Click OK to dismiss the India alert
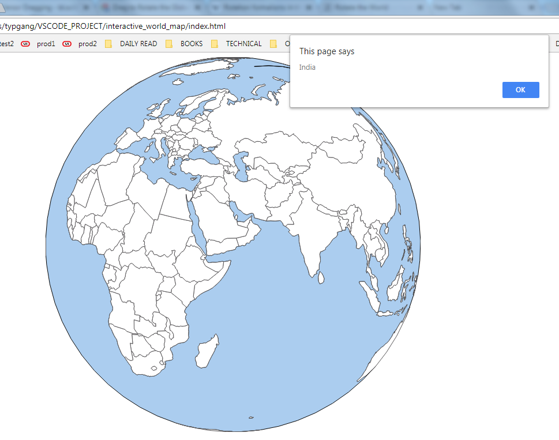559x440 pixels. (x=520, y=89)
